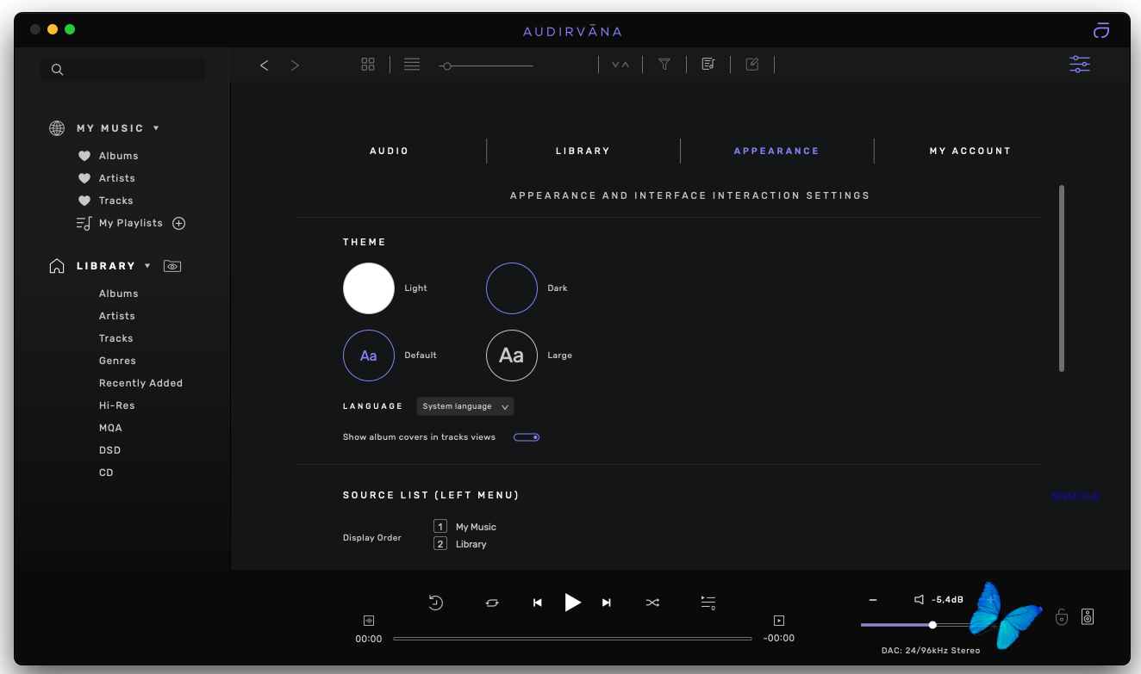The width and height of the screenshot is (1141, 674).
Task: Skip to the previous track
Action: click(x=538, y=603)
